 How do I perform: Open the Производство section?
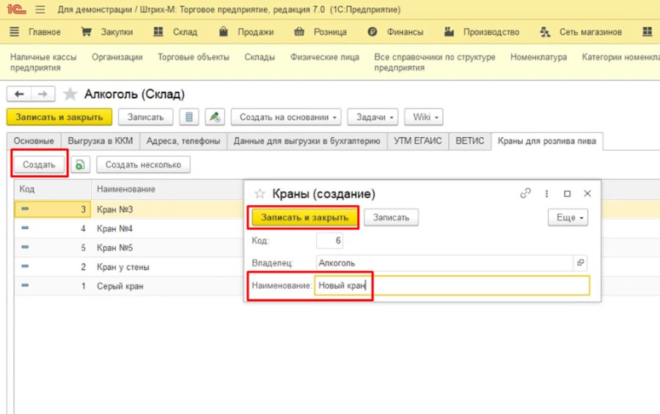tap(482, 32)
